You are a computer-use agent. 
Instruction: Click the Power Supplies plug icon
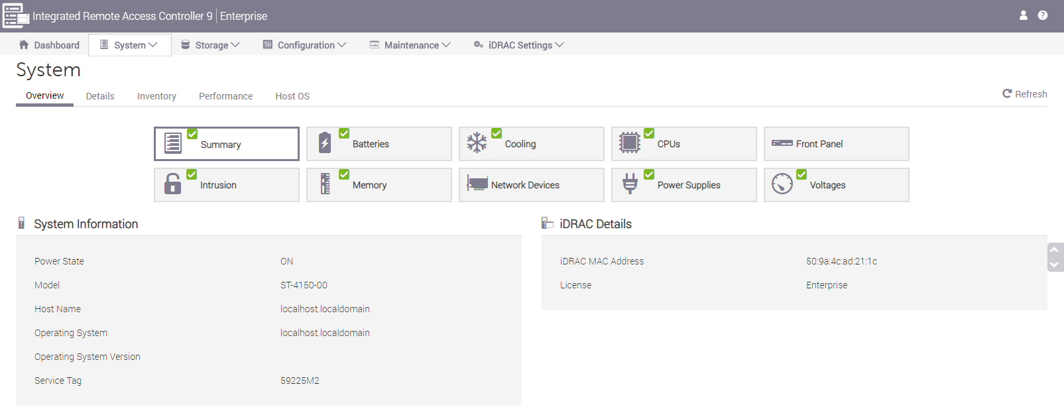[x=630, y=183]
